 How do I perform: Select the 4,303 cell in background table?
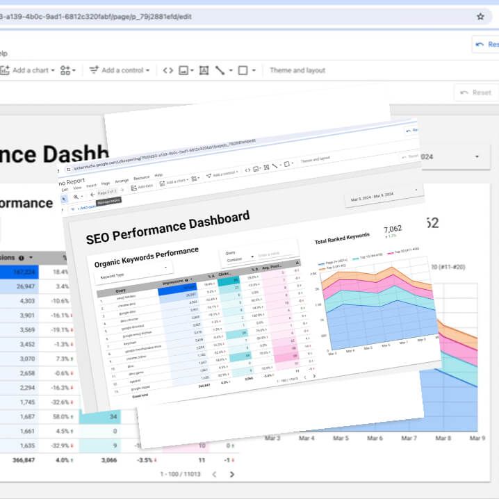click(19, 301)
